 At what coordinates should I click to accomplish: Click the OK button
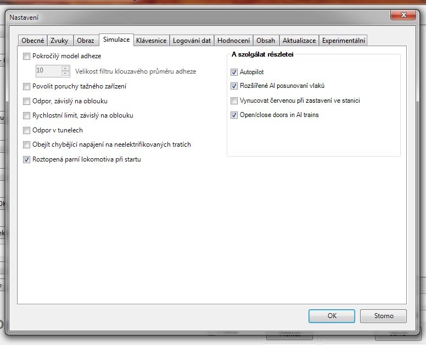tap(332, 316)
